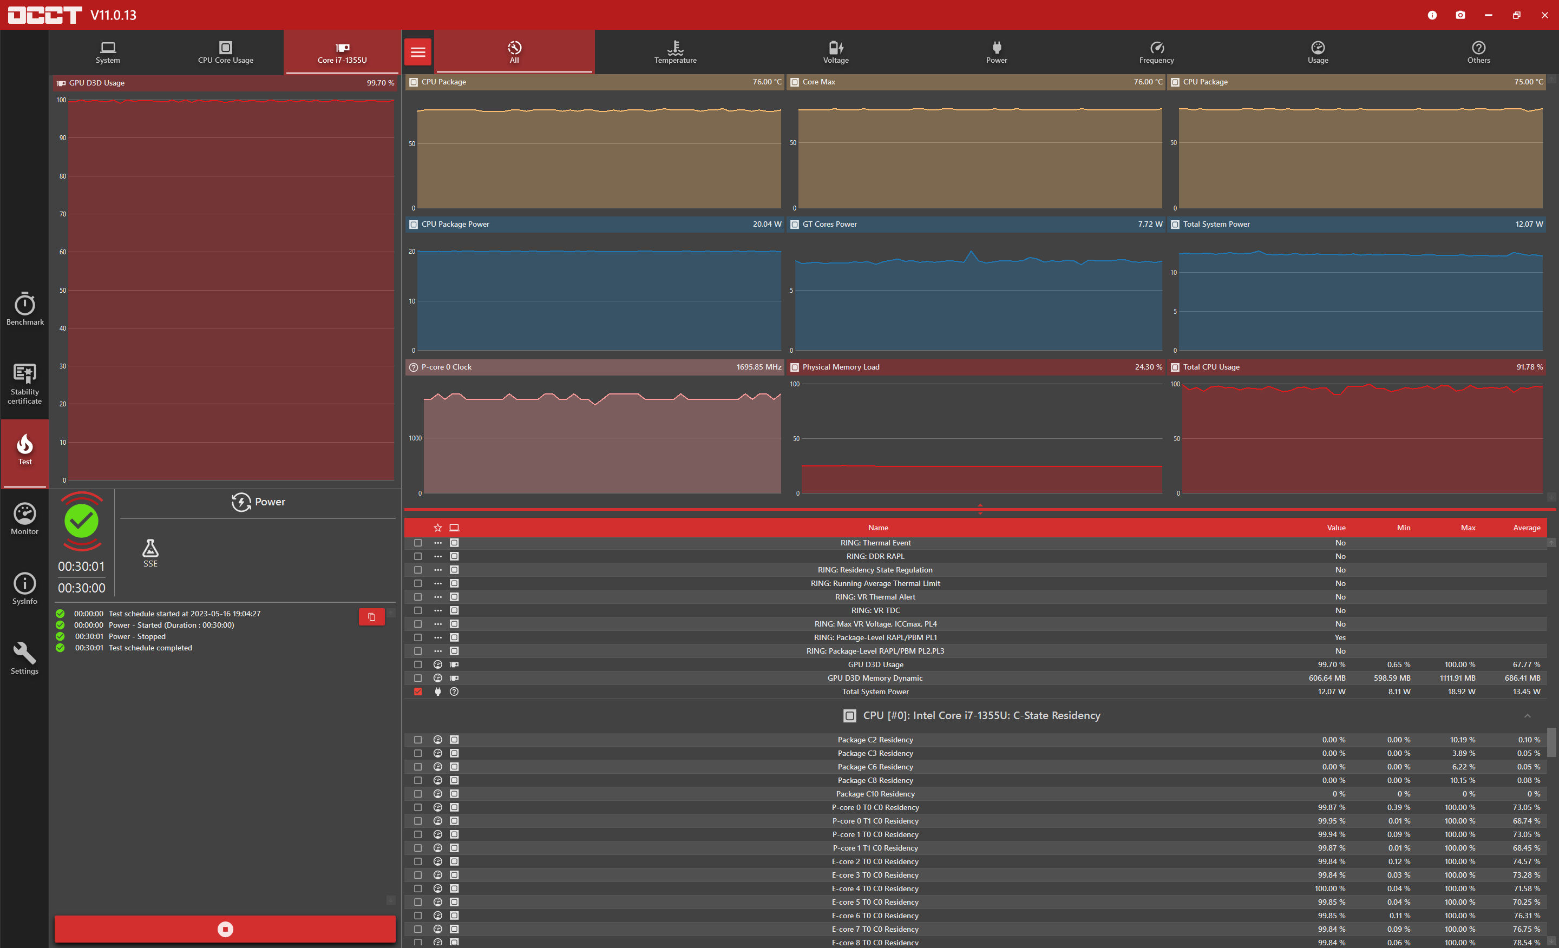Viewport: 1559px width, 948px height.
Task: Click the chip icon beside CPU Package Power
Action: click(x=414, y=225)
